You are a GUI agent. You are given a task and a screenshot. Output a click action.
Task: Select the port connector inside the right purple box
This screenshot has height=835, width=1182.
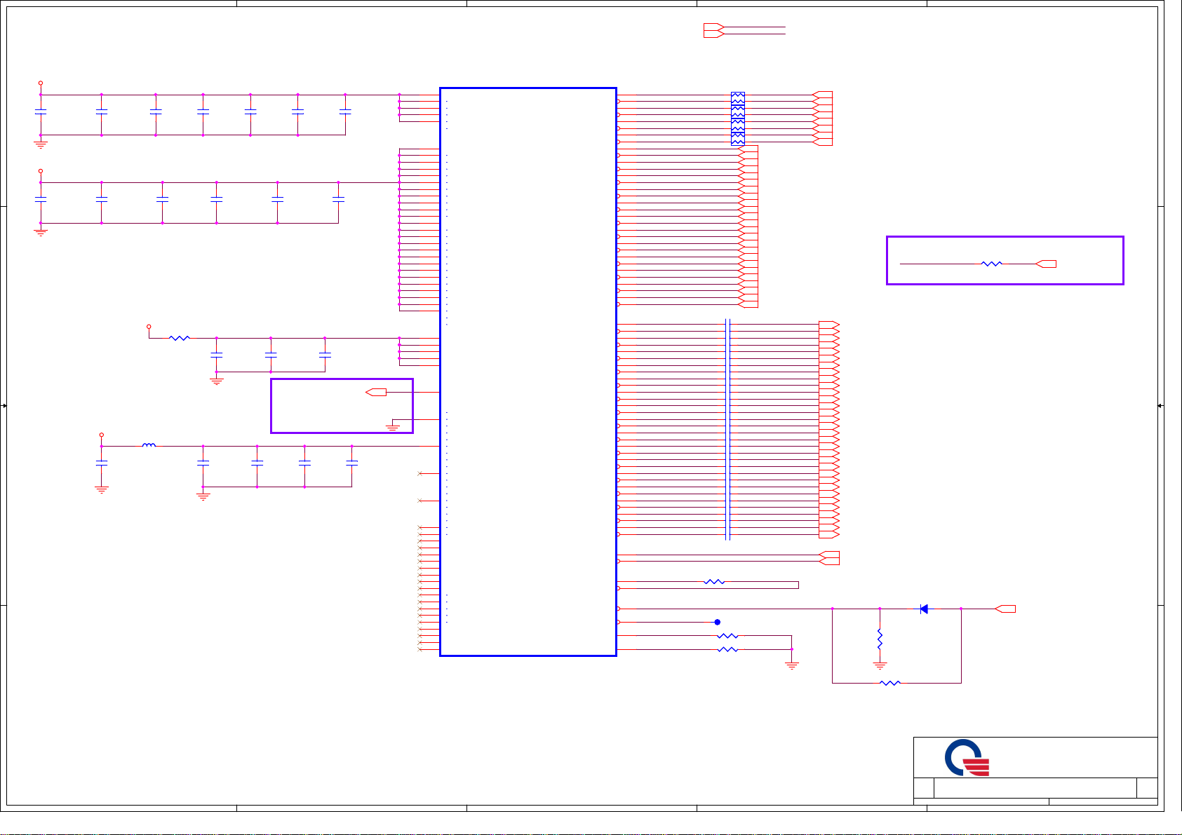coord(1046,264)
